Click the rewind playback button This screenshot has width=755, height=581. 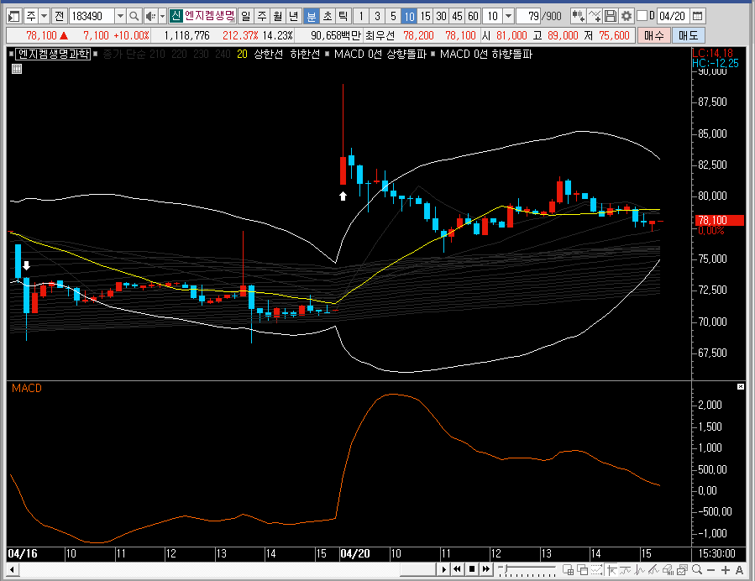[458, 569]
